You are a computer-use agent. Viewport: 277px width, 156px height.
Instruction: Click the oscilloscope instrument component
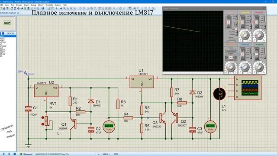(248, 88)
